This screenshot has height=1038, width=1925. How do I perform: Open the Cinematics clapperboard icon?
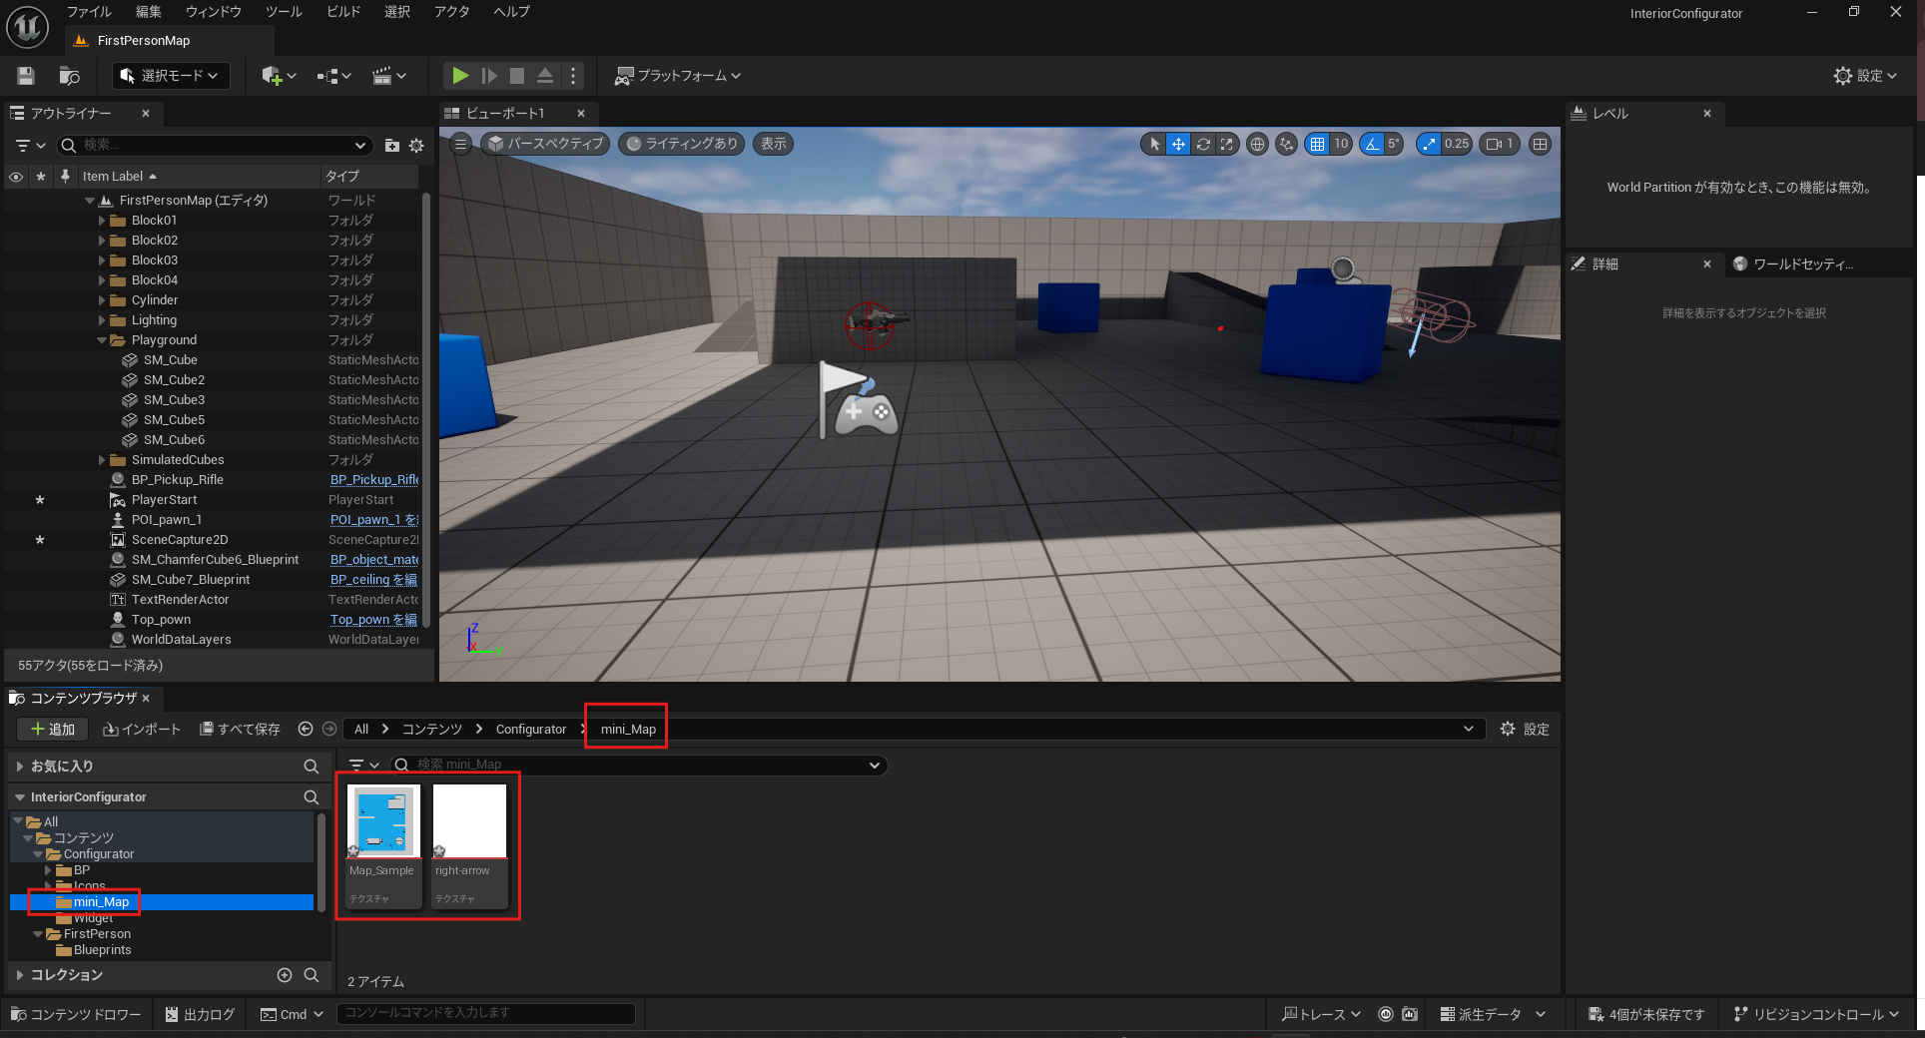[382, 75]
